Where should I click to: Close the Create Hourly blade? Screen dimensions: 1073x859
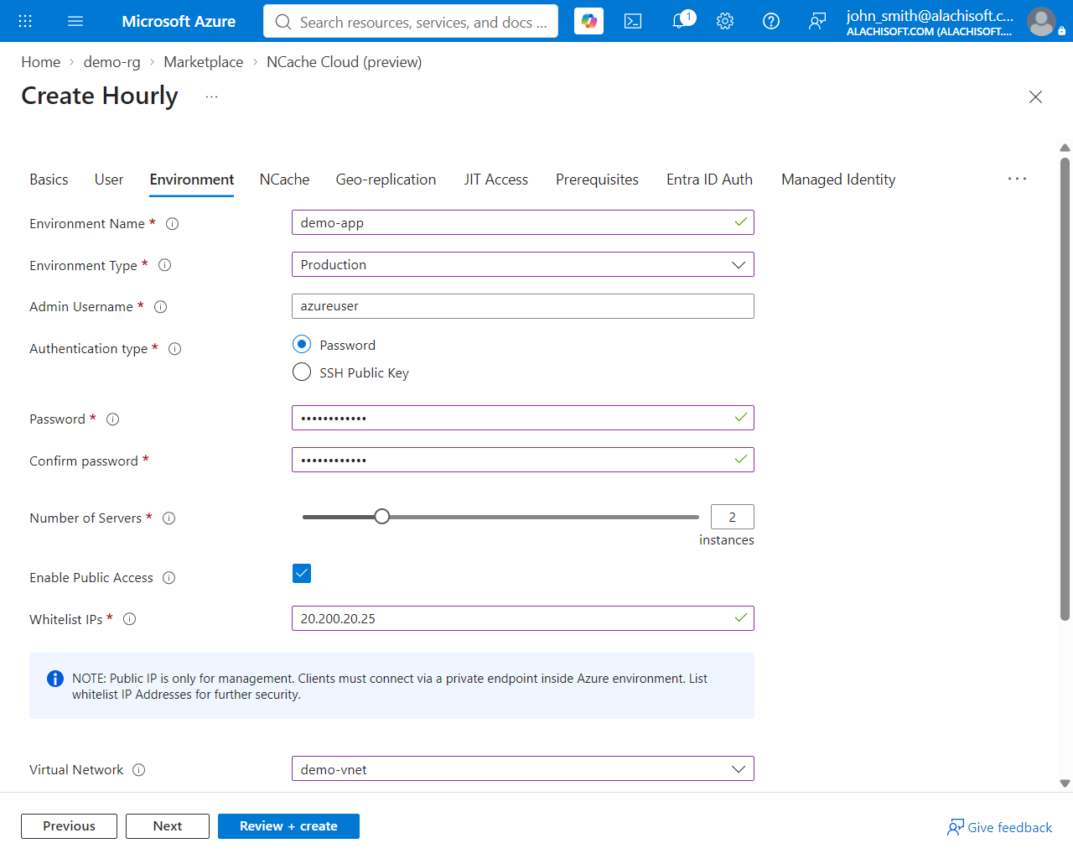click(x=1035, y=96)
